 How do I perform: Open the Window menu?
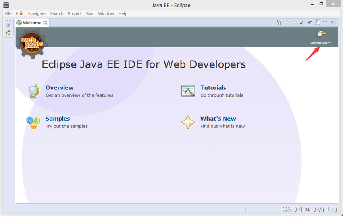106,13
